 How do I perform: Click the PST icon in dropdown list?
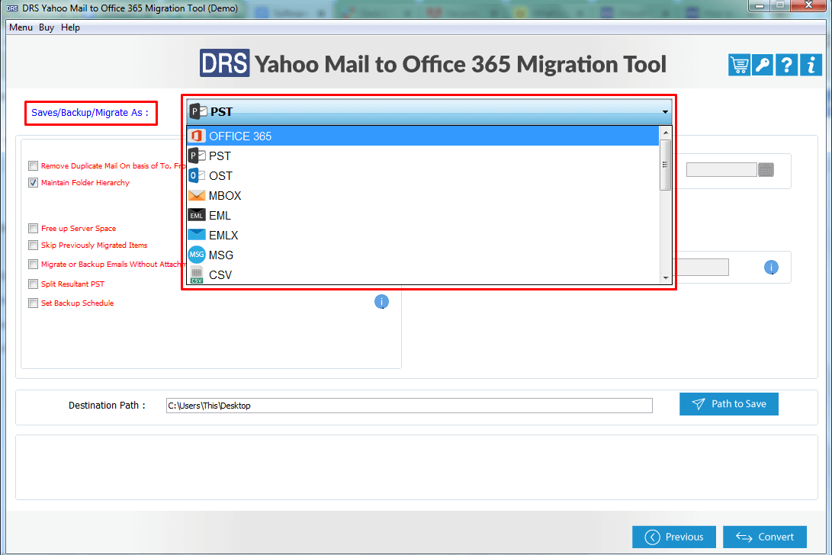pos(197,156)
